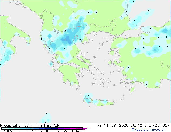Screen dimensions: 171x132
Task: Choose the 15–20 mm legend swatch
Action: (x=42, y=128)
